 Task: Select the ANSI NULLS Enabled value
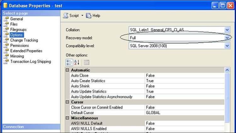pos(185,129)
